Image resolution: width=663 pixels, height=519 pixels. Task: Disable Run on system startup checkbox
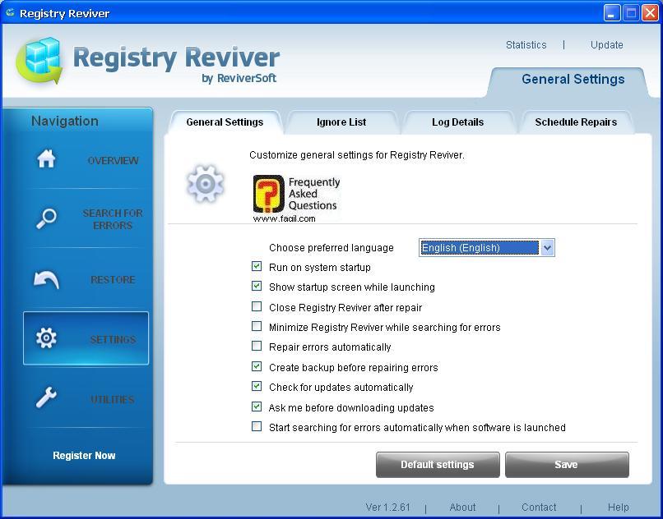(257, 267)
